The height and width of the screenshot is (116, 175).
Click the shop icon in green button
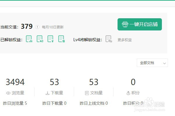pos(125,24)
